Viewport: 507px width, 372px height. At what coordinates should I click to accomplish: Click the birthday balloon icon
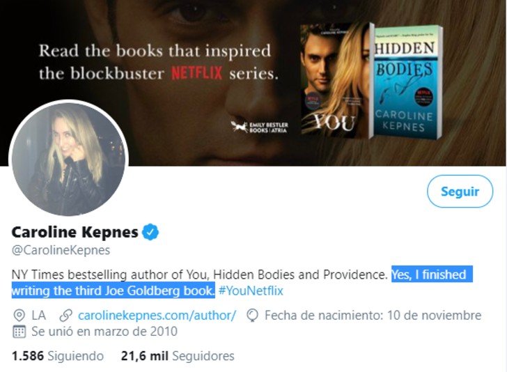[253, 316]
